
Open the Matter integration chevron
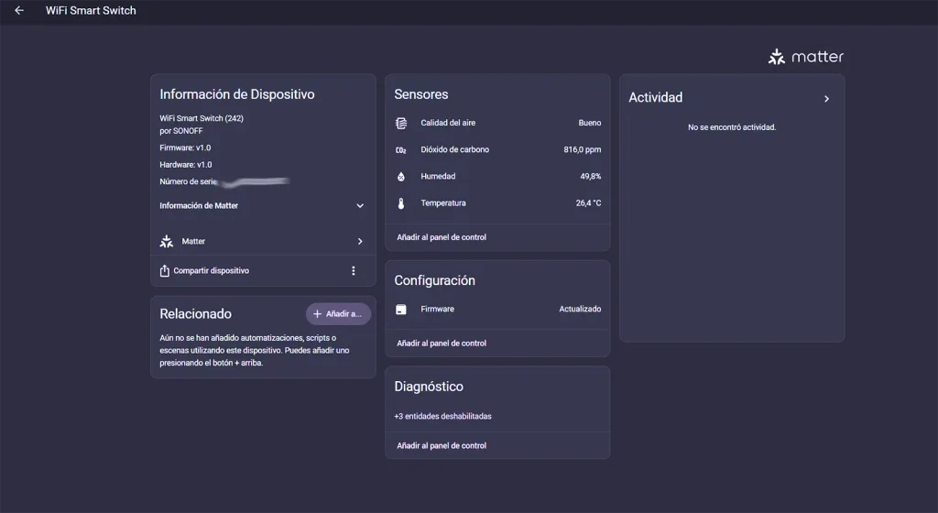pyautogui.click(x=360, y=242)
